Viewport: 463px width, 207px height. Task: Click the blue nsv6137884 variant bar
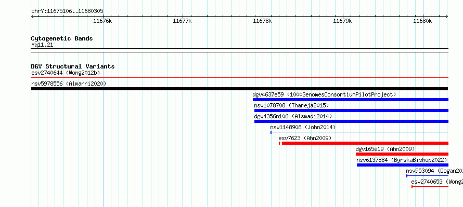[x=403, y=165]
